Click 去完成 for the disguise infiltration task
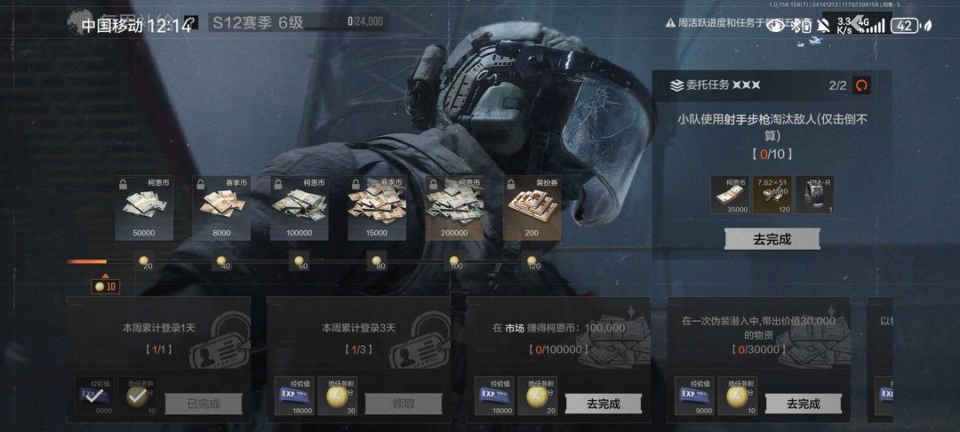 804,404
